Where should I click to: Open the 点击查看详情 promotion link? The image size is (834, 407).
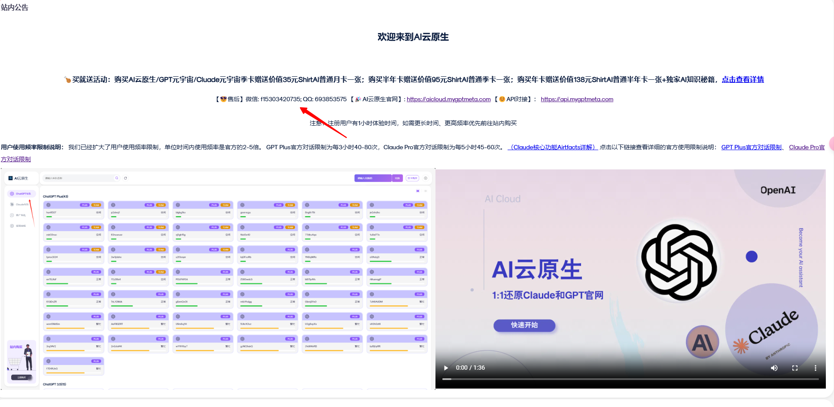point(743,79)
